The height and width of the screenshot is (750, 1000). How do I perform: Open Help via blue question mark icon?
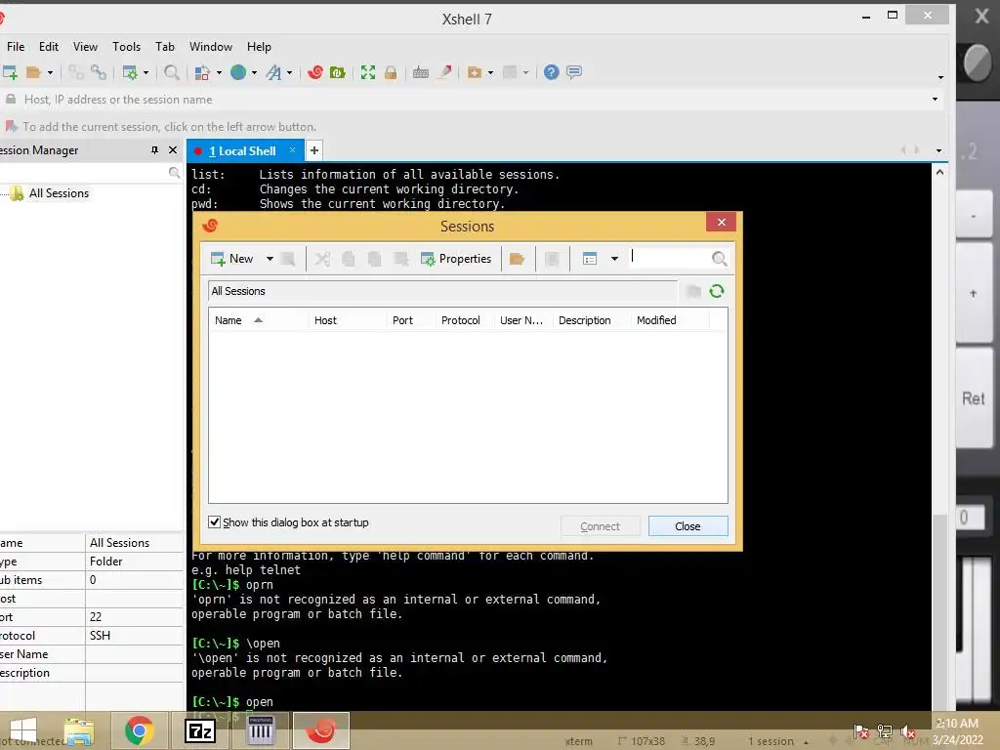(x=552, y=72)
